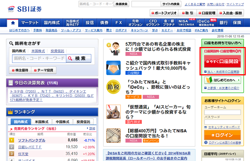Open the FX menu
This screenshot has width=250, height=161.
pos(119,23)
